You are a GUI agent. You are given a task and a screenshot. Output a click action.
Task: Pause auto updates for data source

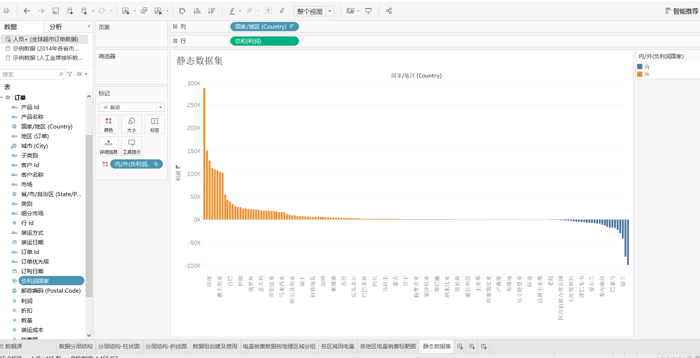pos(84,11)
